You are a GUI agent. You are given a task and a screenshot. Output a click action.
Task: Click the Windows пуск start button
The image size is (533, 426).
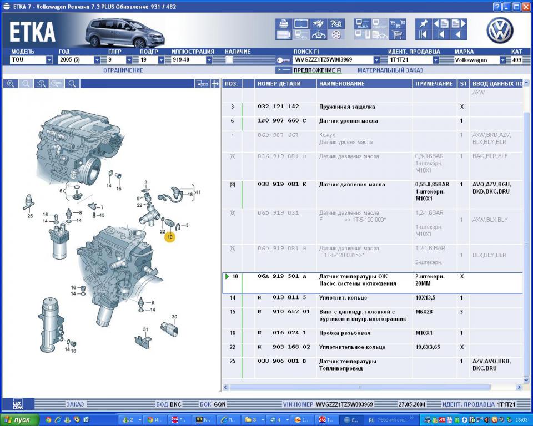coord(19,420)
